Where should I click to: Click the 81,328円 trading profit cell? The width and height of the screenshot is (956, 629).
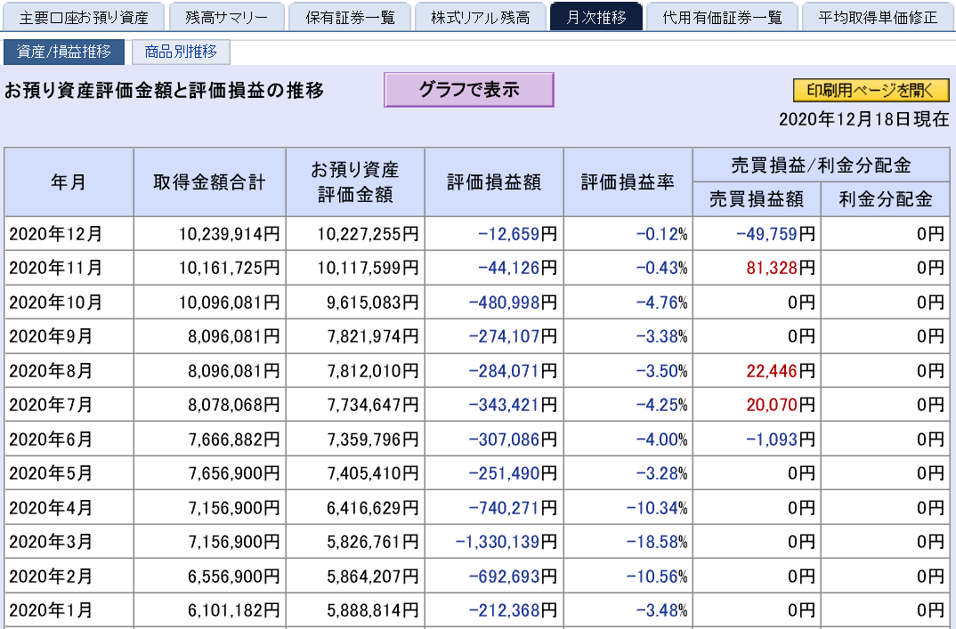(757, 268)
